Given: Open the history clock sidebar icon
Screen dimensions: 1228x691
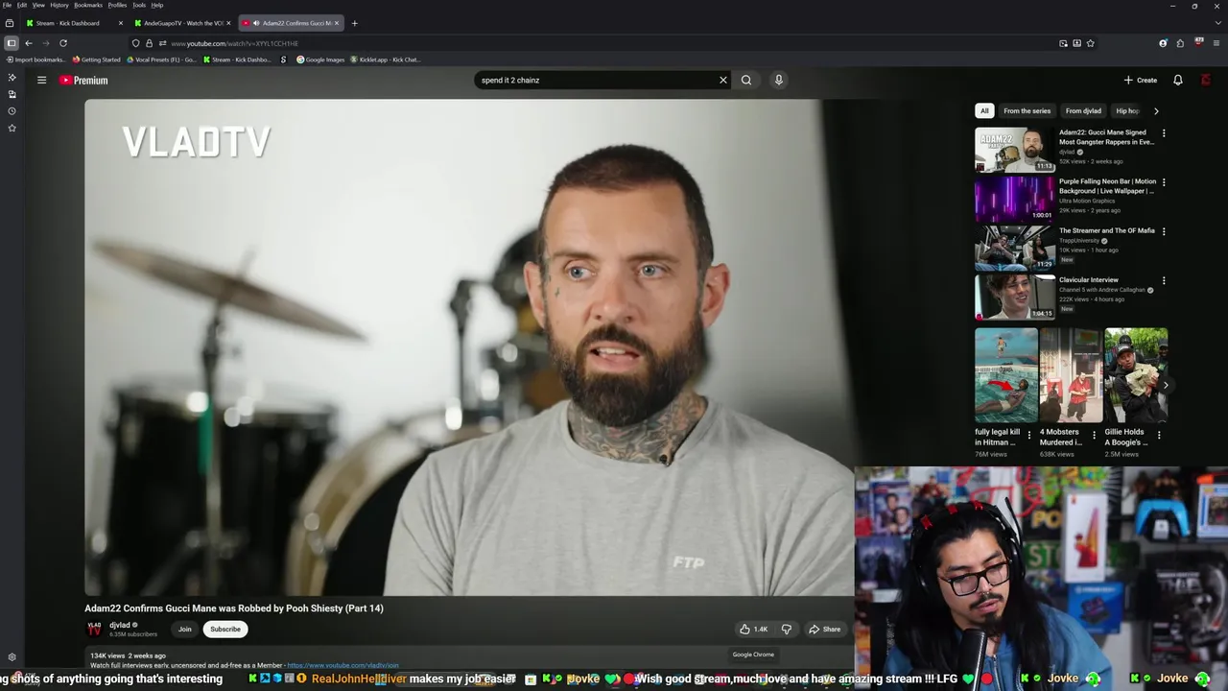Looking at the screenshot, I should coord(12,110).
